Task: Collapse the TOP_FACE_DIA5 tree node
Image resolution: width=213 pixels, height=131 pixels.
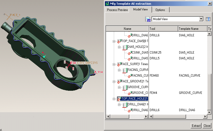Action: [x=114, y=41]
